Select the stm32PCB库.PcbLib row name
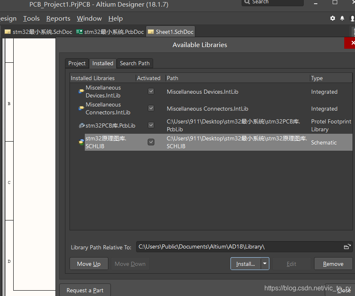 pyautogui.click(x=110, y=126)
